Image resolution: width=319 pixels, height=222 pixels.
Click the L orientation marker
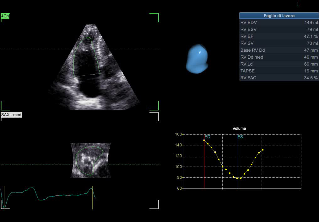tap(298, 4)
